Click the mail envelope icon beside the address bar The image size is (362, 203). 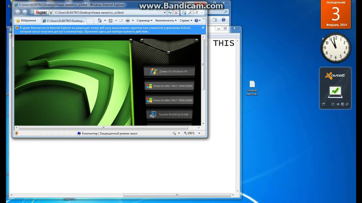coord(184,13)
